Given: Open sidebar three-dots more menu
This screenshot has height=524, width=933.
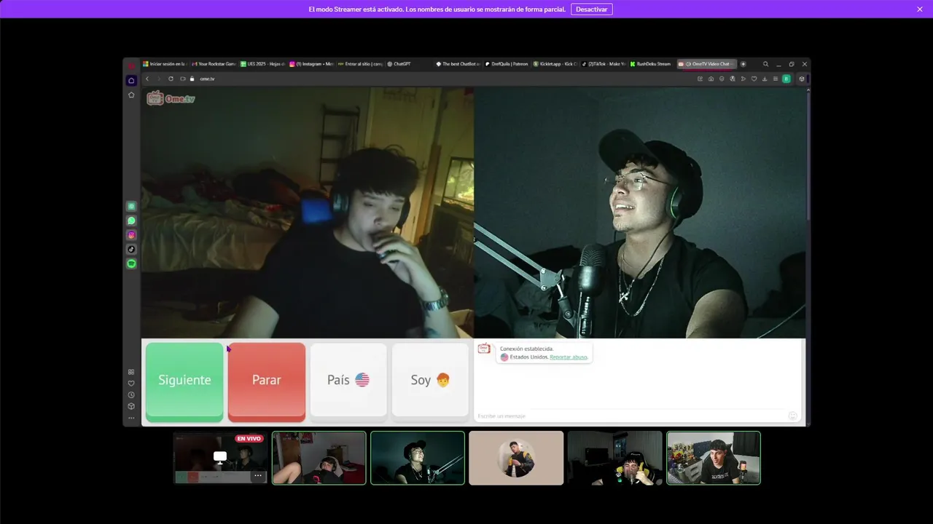Looking at the screenshot, I should tap(131, 418).
